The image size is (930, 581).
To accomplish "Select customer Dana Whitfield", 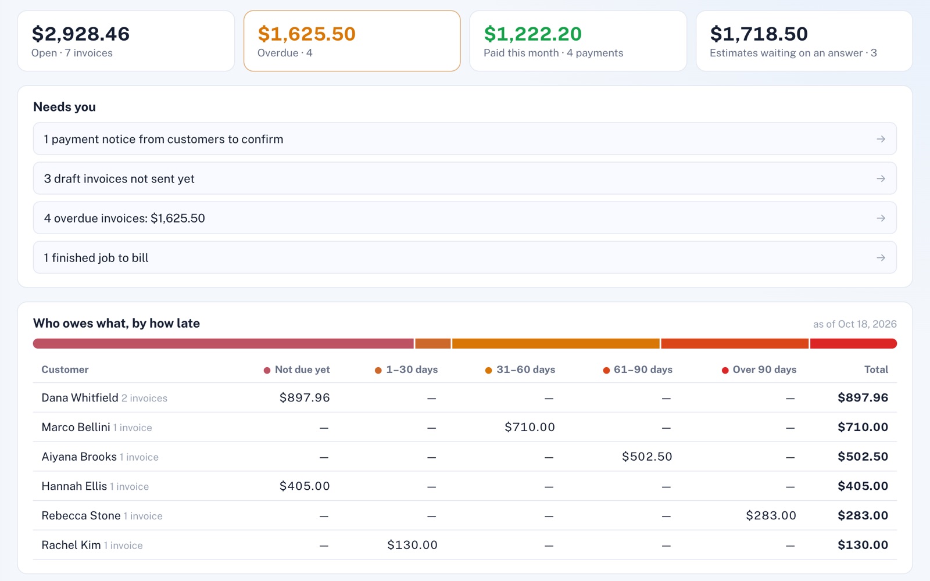I will 80,398.
